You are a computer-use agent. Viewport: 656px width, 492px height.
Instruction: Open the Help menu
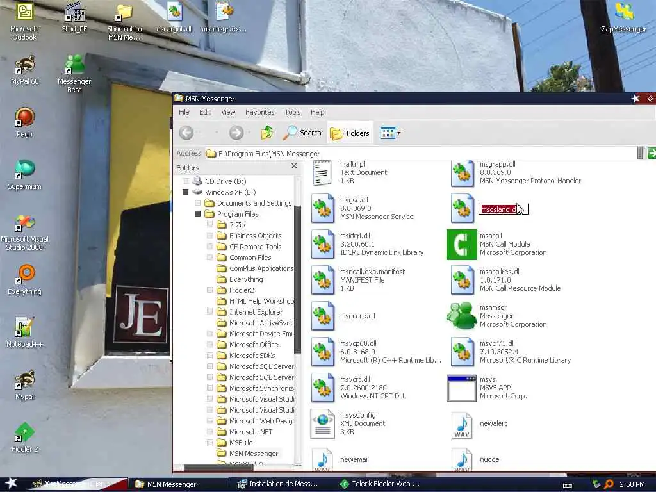pos(318,112)
